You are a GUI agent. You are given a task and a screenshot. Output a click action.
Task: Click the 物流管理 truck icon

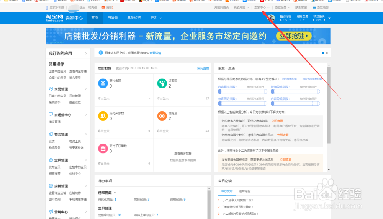point(51,134)
